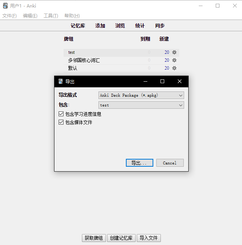The image size is (242, 245).
Task: Click the 导入文件 button
Action: [x=149, y=238]
